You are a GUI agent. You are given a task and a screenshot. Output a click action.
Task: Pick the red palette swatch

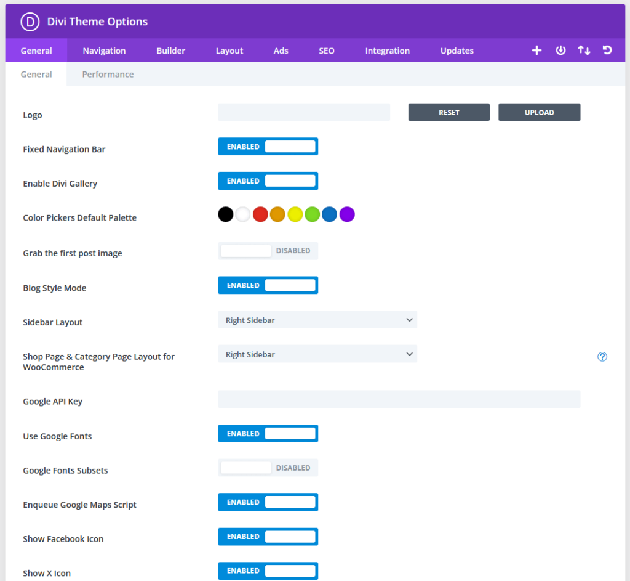(x=260, y=214)
